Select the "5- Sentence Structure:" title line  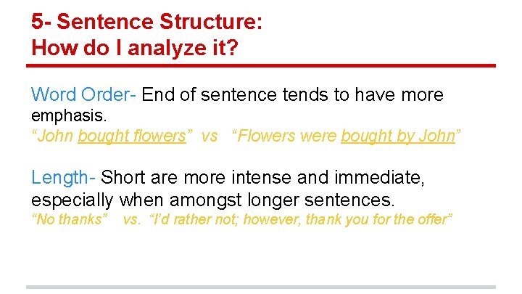coord(146,21)
